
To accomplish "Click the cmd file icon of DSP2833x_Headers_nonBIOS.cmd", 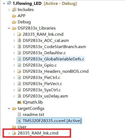I will tap(19, 71).
